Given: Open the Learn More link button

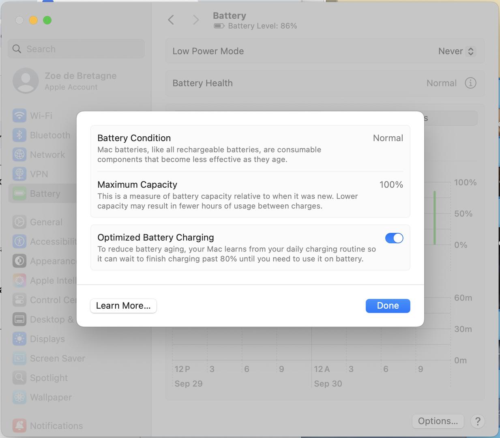Looking at the screenshot, I should 123,306.
